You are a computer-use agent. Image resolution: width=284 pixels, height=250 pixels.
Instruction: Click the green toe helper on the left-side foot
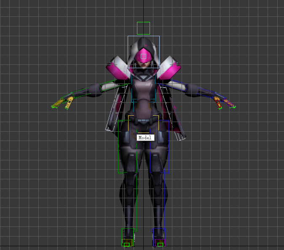pos(126,245)
